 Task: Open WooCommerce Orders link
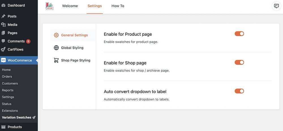pos(7,76)
